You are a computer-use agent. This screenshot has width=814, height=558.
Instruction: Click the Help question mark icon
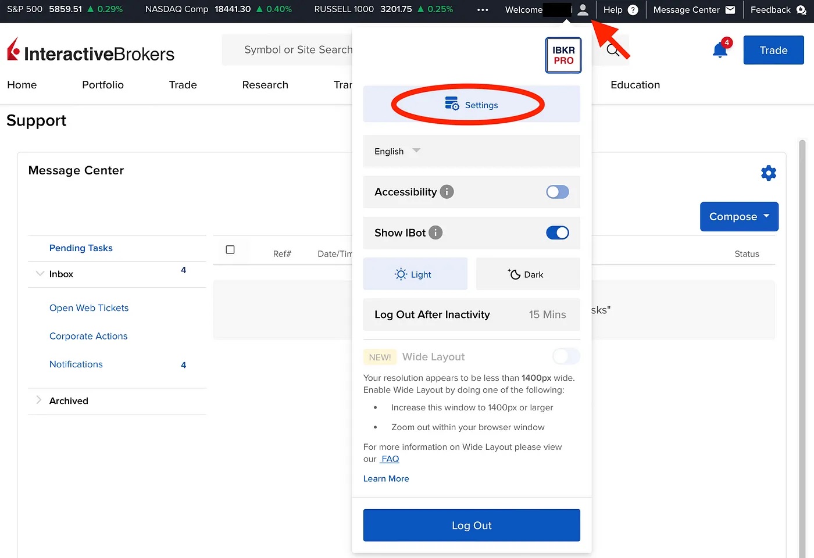click(633, 10)
